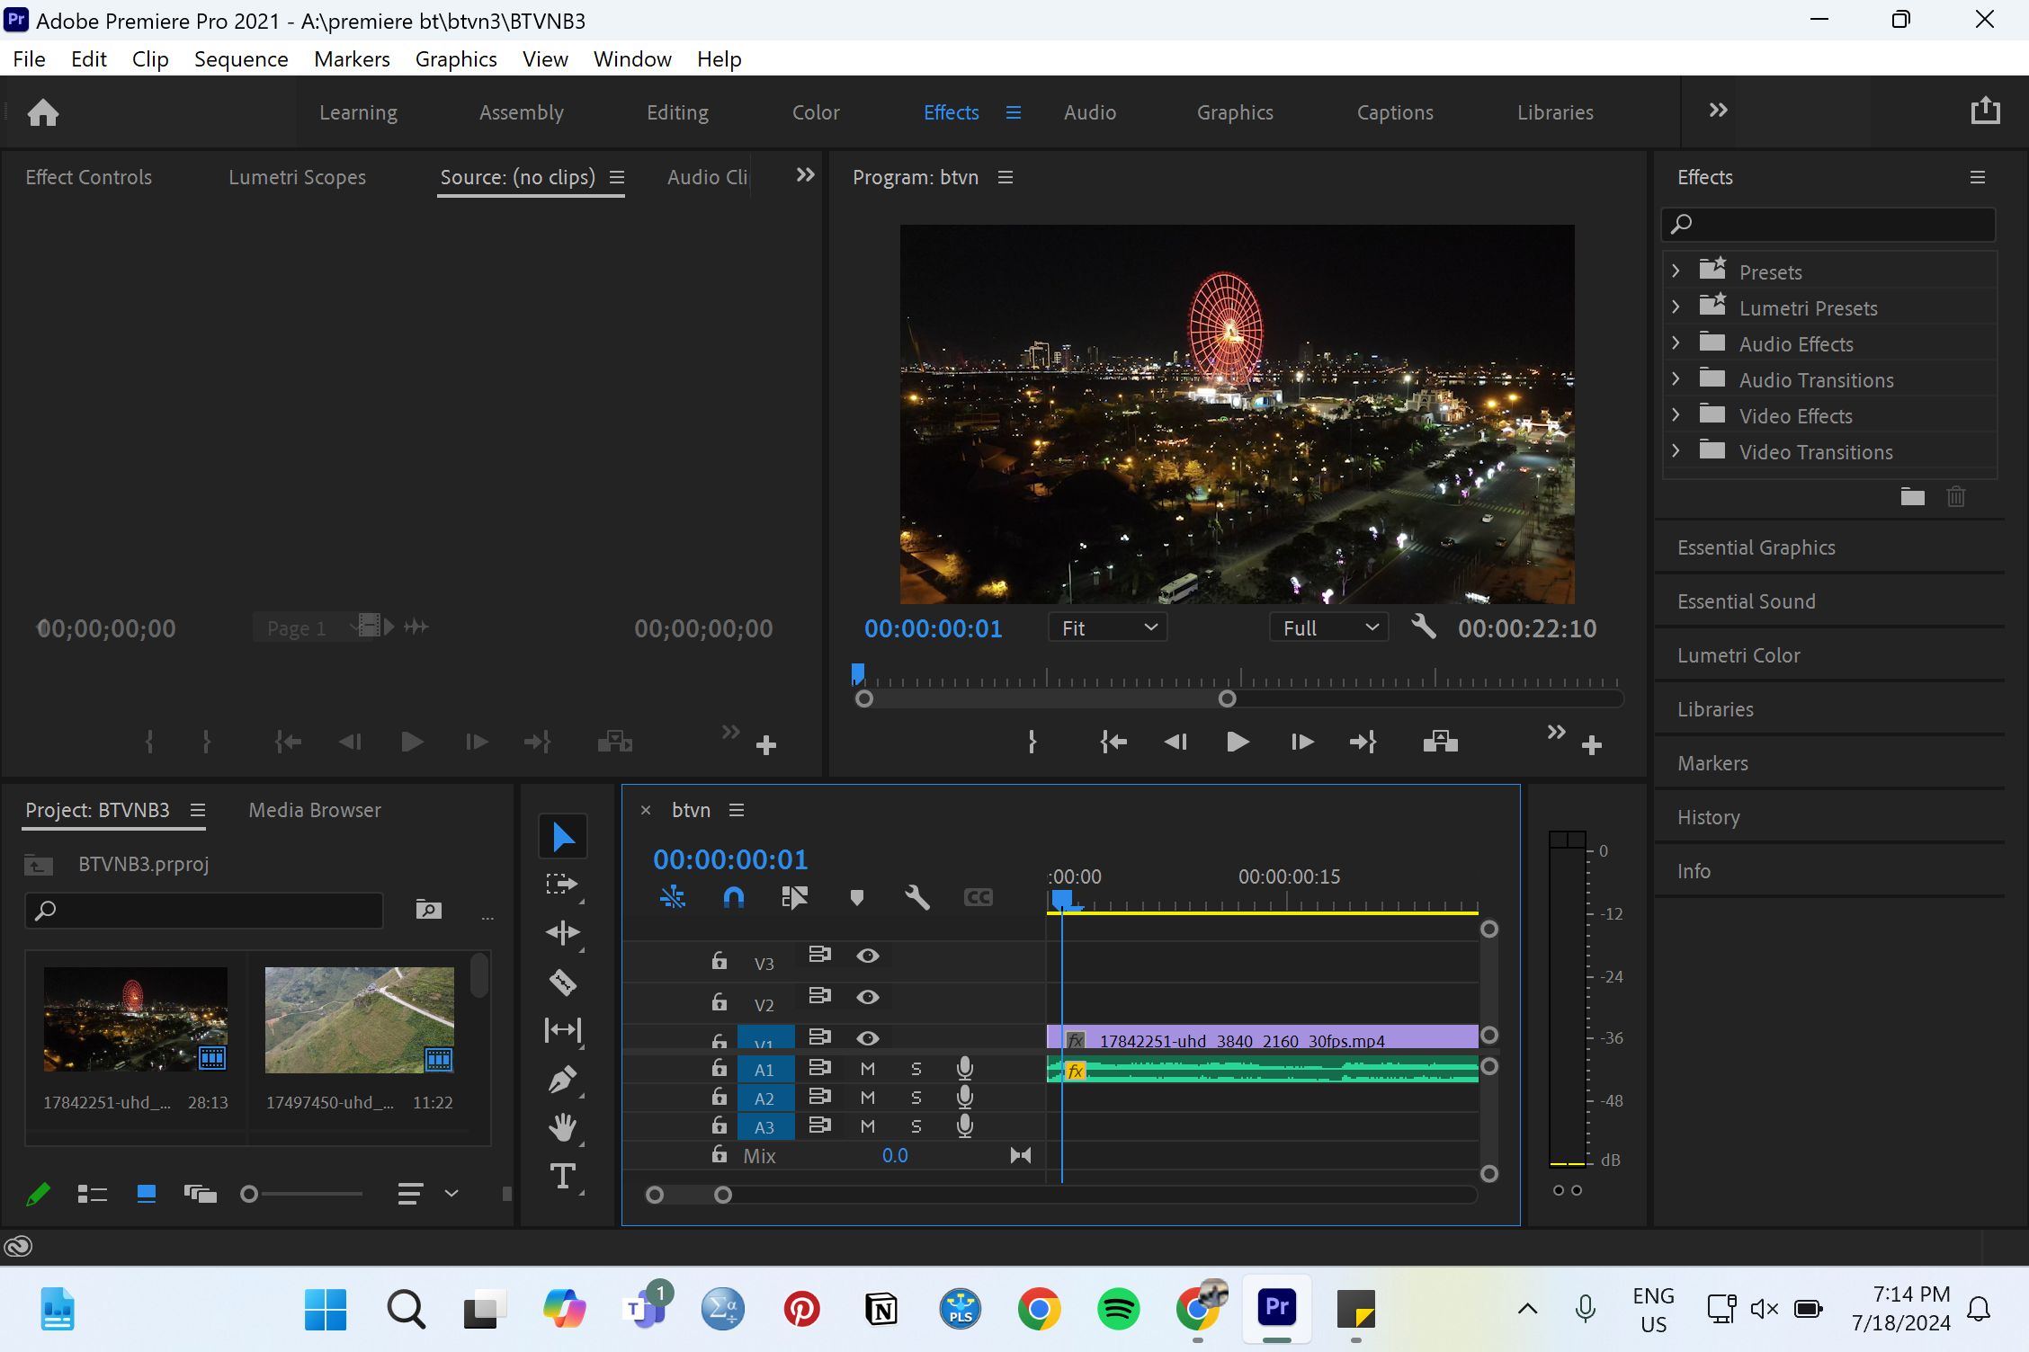Add a marker in the timeline
The image size is (2029, 1352).
856,897
